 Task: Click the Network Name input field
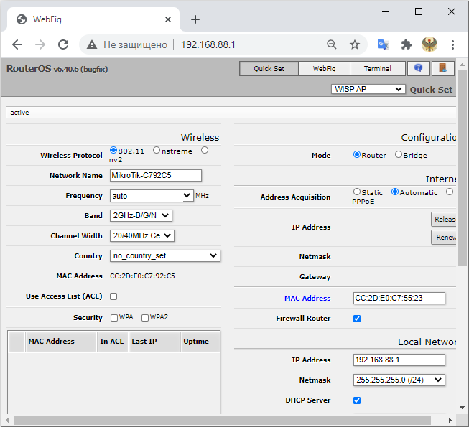(155, 175)
